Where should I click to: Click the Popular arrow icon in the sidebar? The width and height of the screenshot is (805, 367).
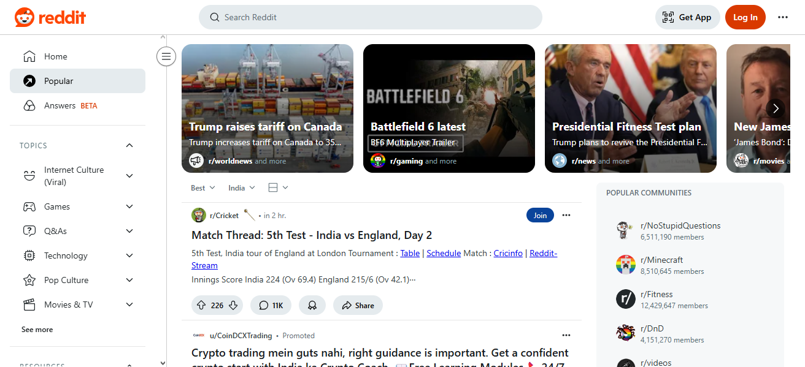(x=29, y=81)
